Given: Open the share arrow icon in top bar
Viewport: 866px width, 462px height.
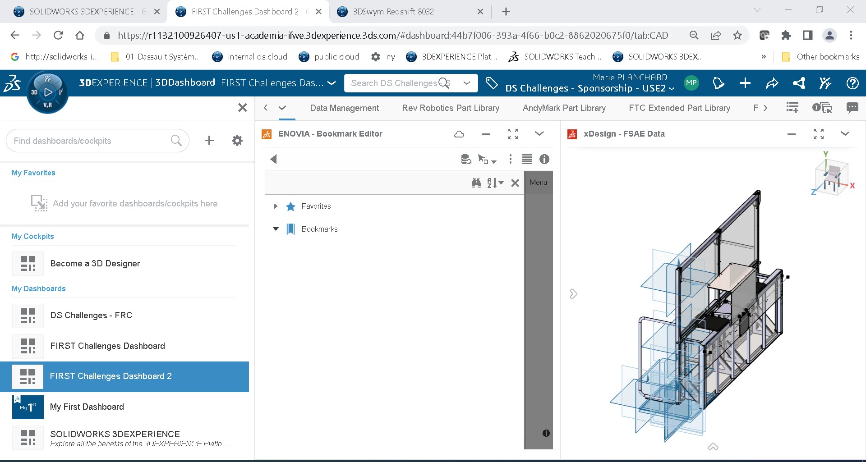Looking at the screenshot, I should [x=772, y=83].
